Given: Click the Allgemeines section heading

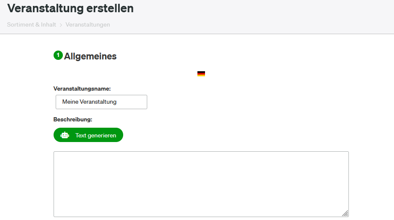Looking at the screenshot, I should tap(90, 56).
